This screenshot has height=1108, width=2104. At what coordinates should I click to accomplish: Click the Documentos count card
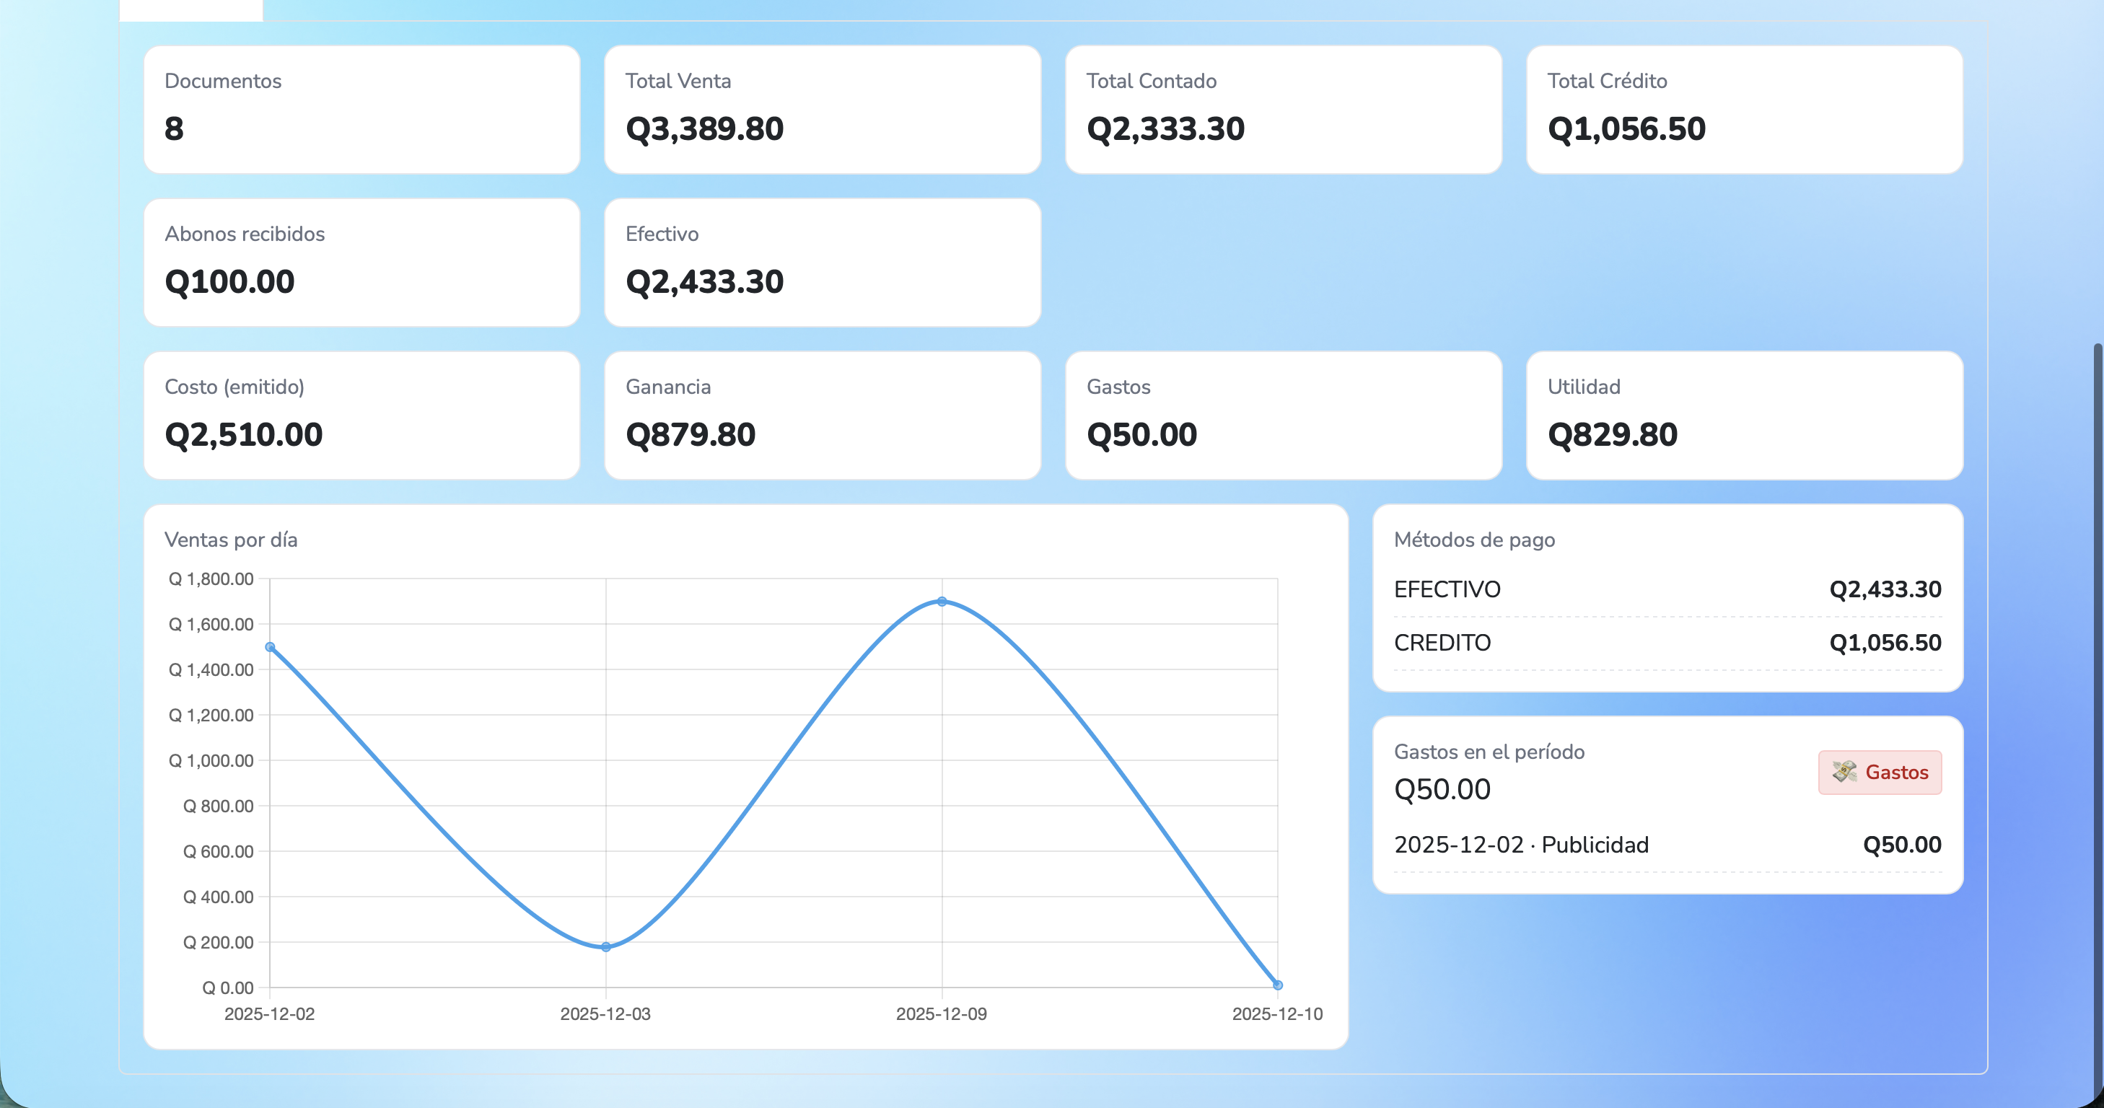point(361,110)
